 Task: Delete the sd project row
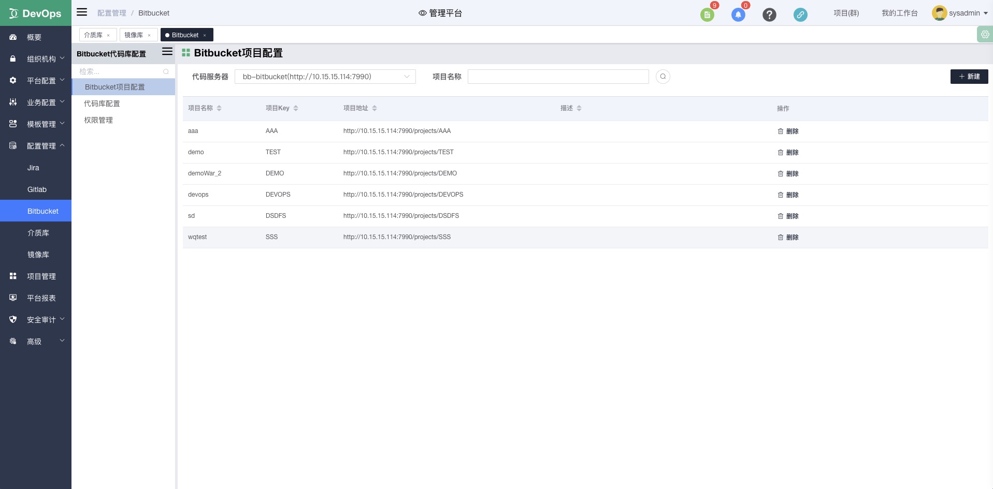pos(788,216)
